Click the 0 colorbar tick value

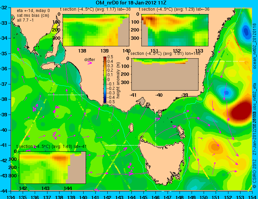pyautogui.click(x=109, y=80)
